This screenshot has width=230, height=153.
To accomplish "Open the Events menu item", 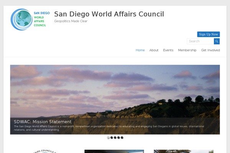I will point(168,50).
